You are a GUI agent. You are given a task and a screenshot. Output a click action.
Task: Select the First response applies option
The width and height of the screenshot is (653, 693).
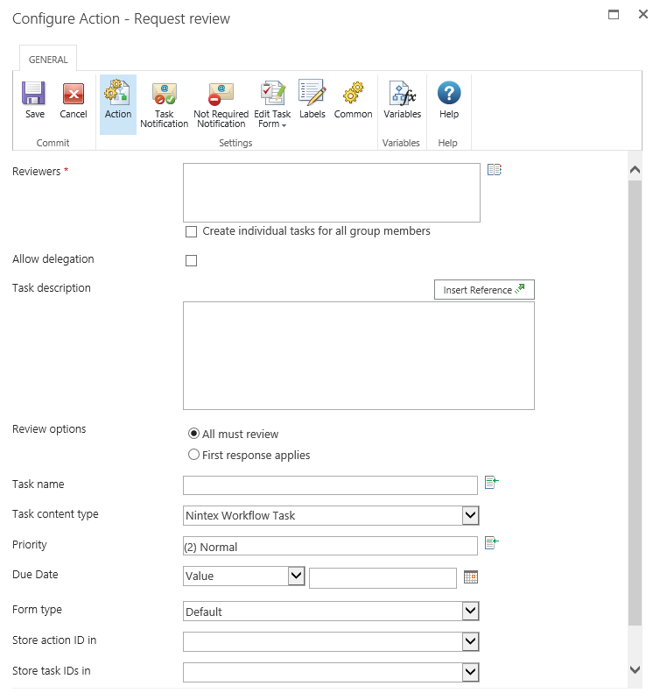[x=194, y=455]
